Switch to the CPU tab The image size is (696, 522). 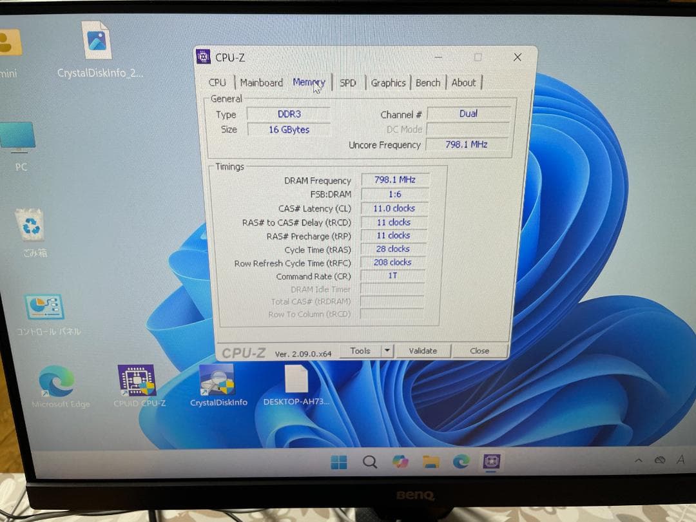pyautogui.click(x=217, y=82)
